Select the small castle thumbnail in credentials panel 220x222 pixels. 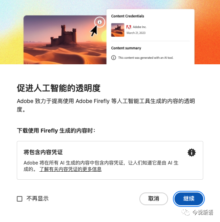click(118, 30)
